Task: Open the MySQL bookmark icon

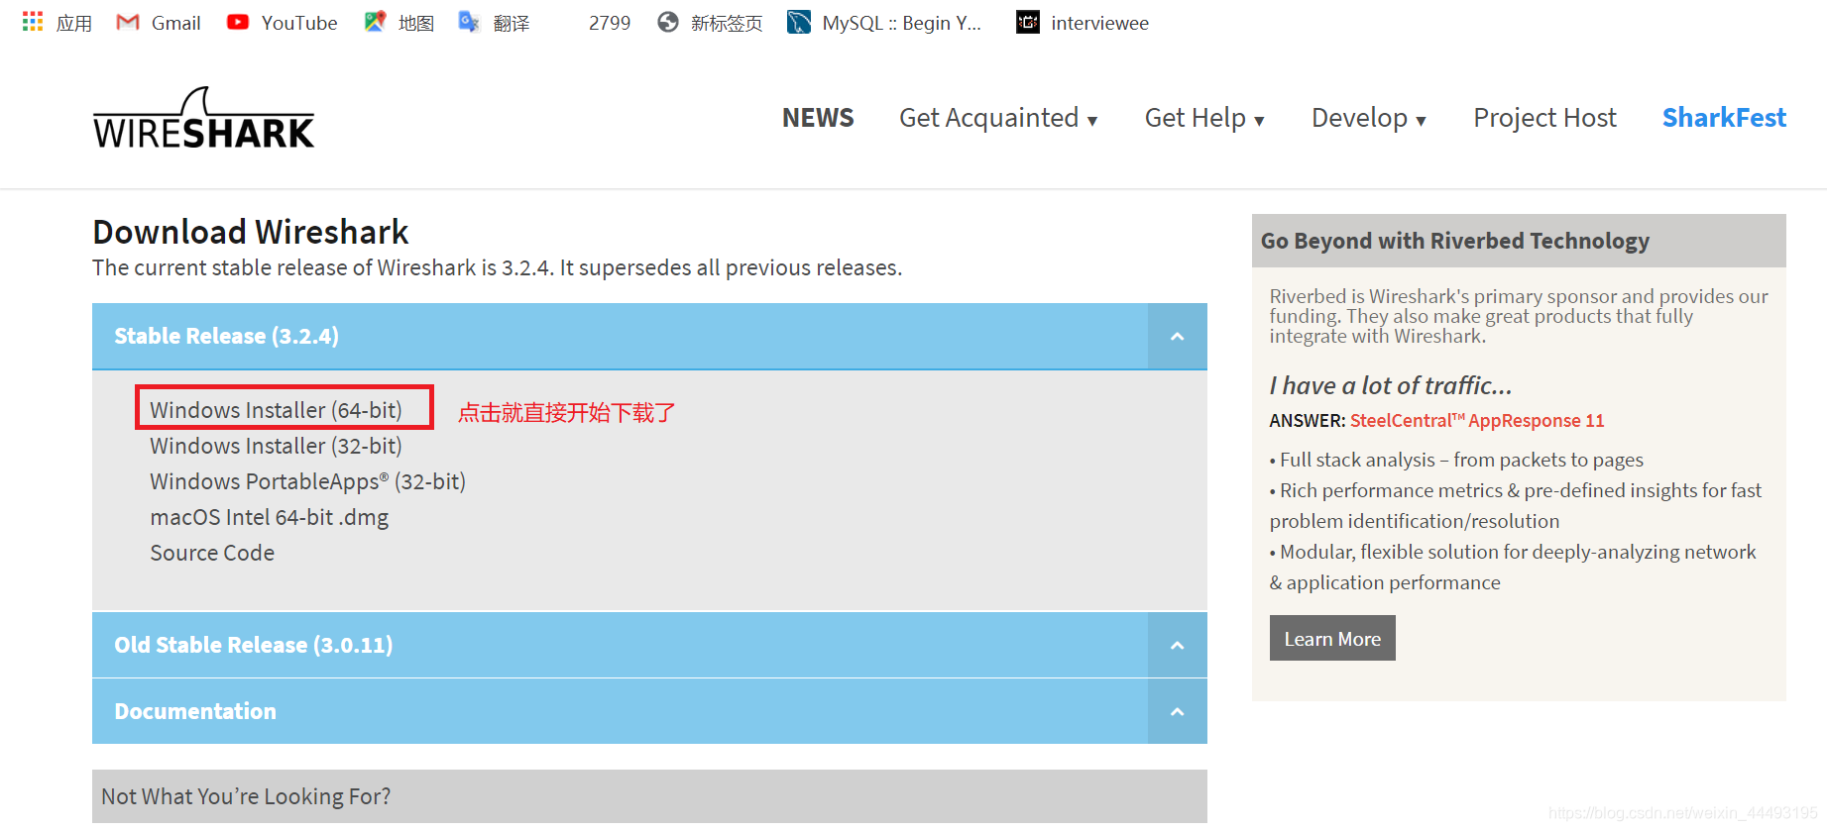Action: tap(799, 22)
